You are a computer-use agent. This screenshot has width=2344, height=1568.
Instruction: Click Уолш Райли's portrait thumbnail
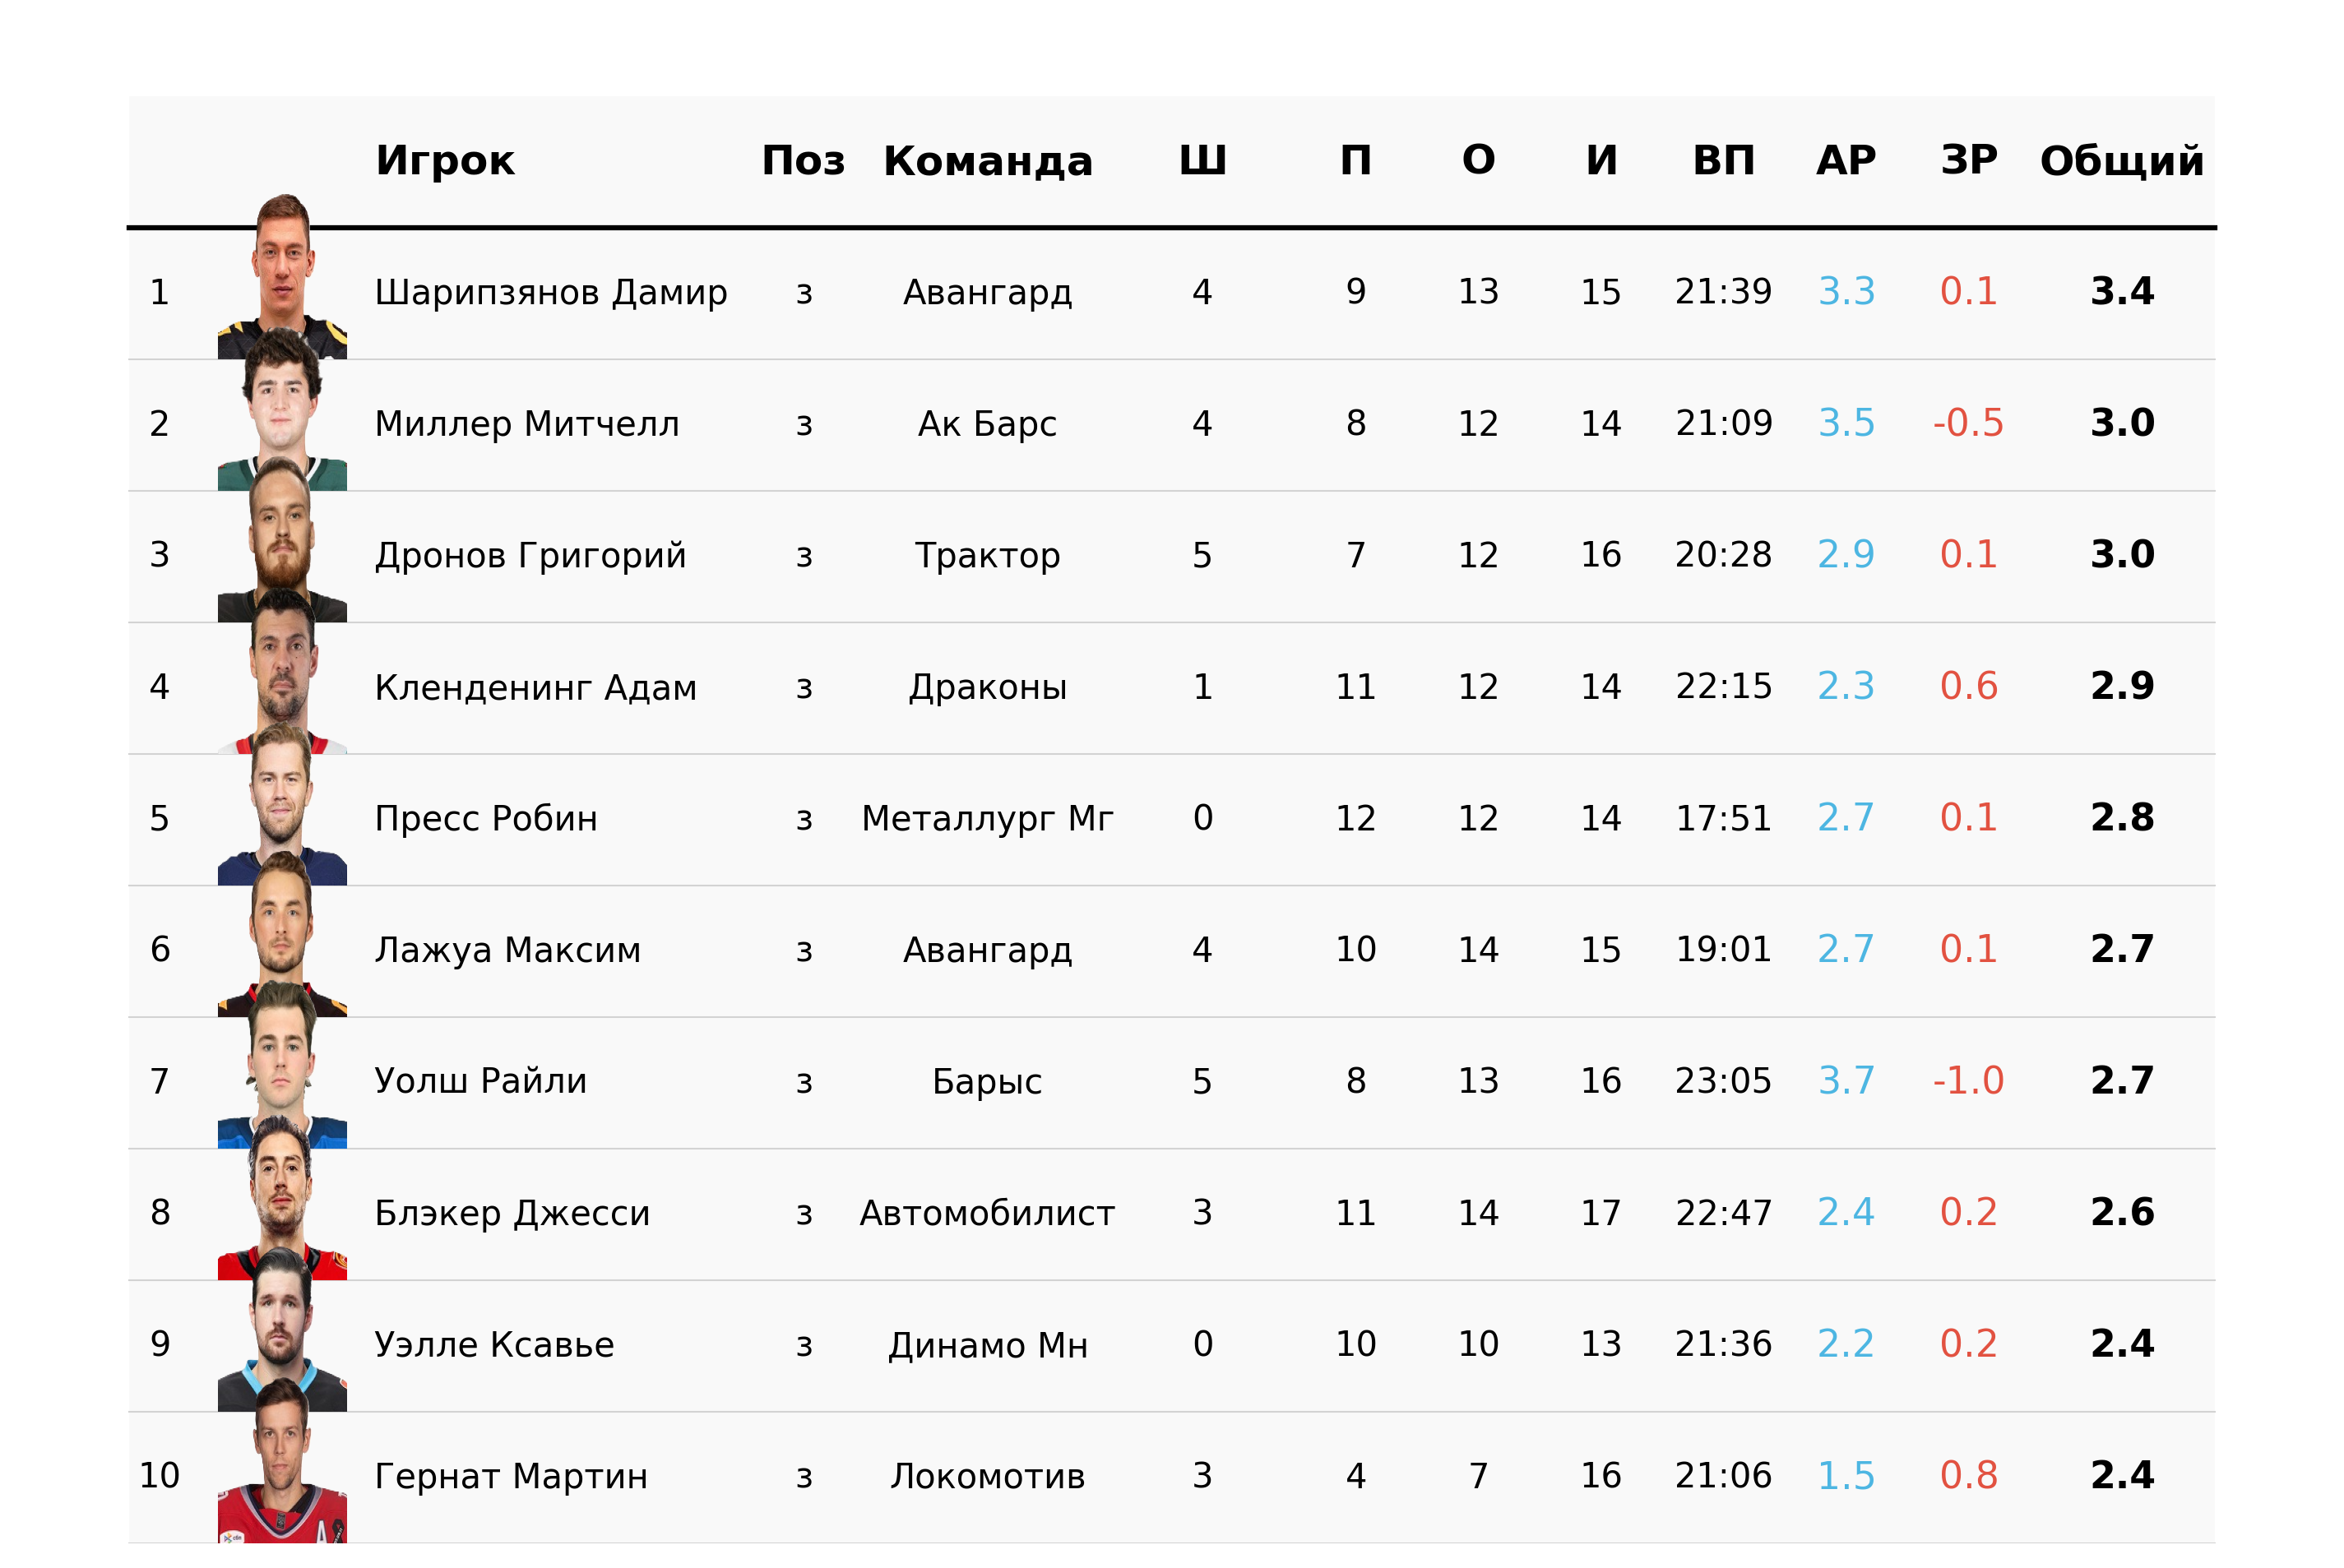point(282,1066)
